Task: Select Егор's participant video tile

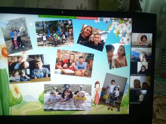Action: (141, 54)
